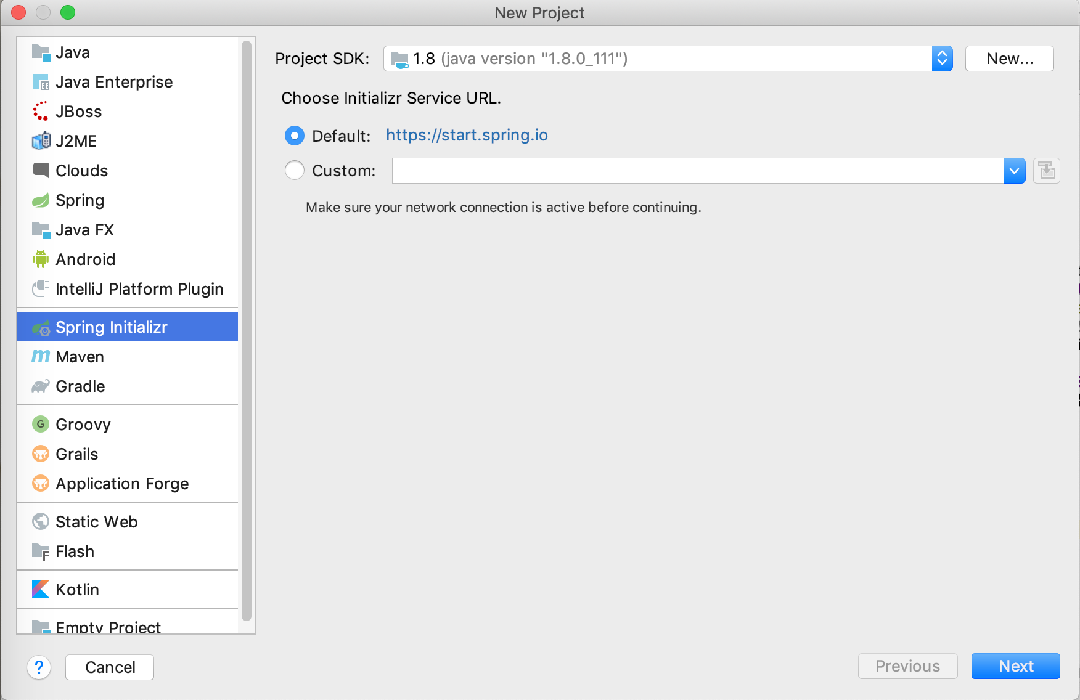Select Groovy in the list

[128, 425]
